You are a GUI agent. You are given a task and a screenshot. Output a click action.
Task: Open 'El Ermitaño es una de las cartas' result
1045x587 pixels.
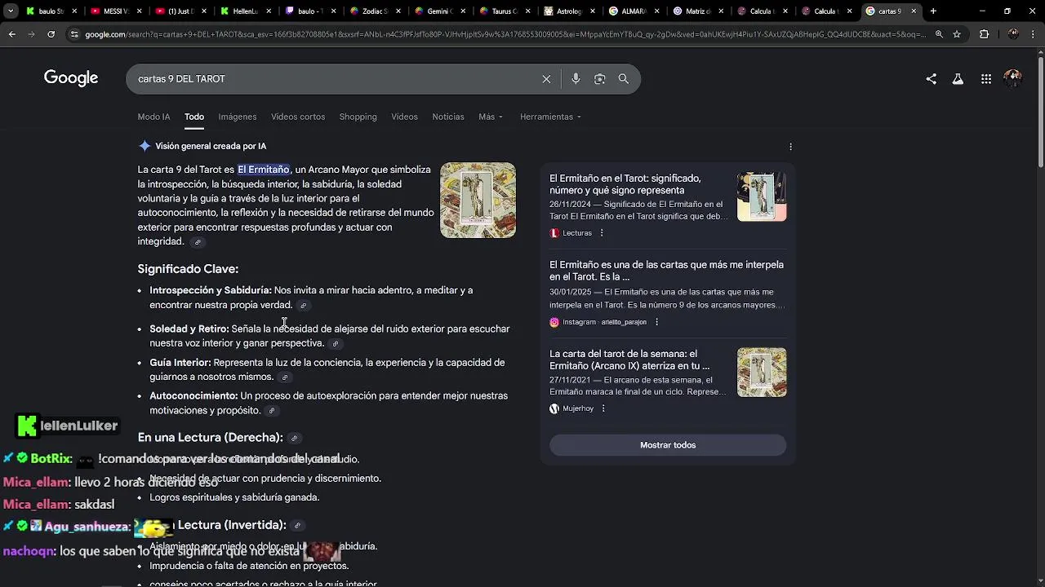point(666,271)
